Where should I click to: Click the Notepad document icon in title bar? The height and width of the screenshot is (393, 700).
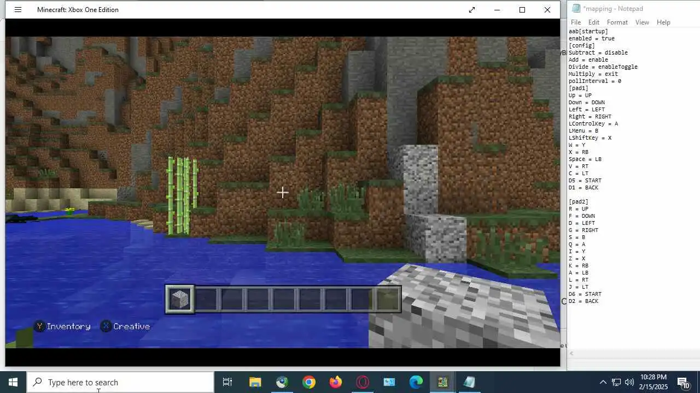pyautogui.click(x=576, y=9)
